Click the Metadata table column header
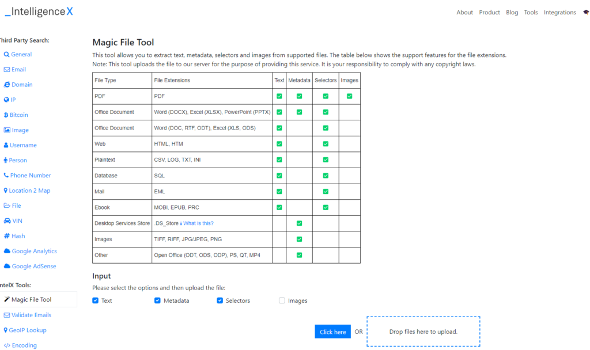This screenshot has height=350, width=590. [x=299, y=81]
